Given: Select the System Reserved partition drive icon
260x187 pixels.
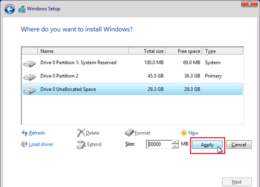Looking at the screenshot, I should (x=30, y=63).
